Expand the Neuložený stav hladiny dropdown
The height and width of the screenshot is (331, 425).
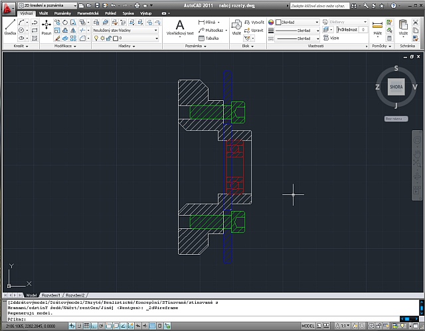(x=126, y=30)
